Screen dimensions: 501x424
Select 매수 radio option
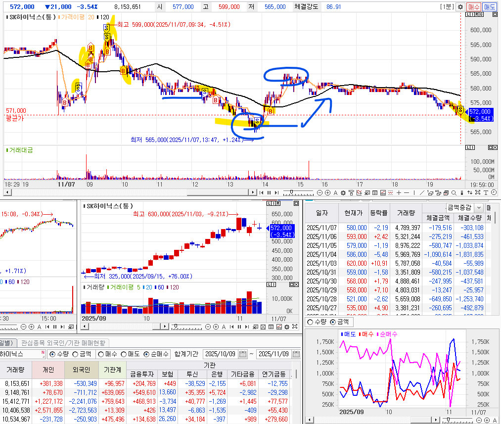[101, 354]
